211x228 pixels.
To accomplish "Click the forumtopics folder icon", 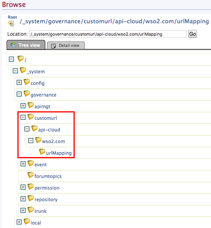I will [31, 175].
